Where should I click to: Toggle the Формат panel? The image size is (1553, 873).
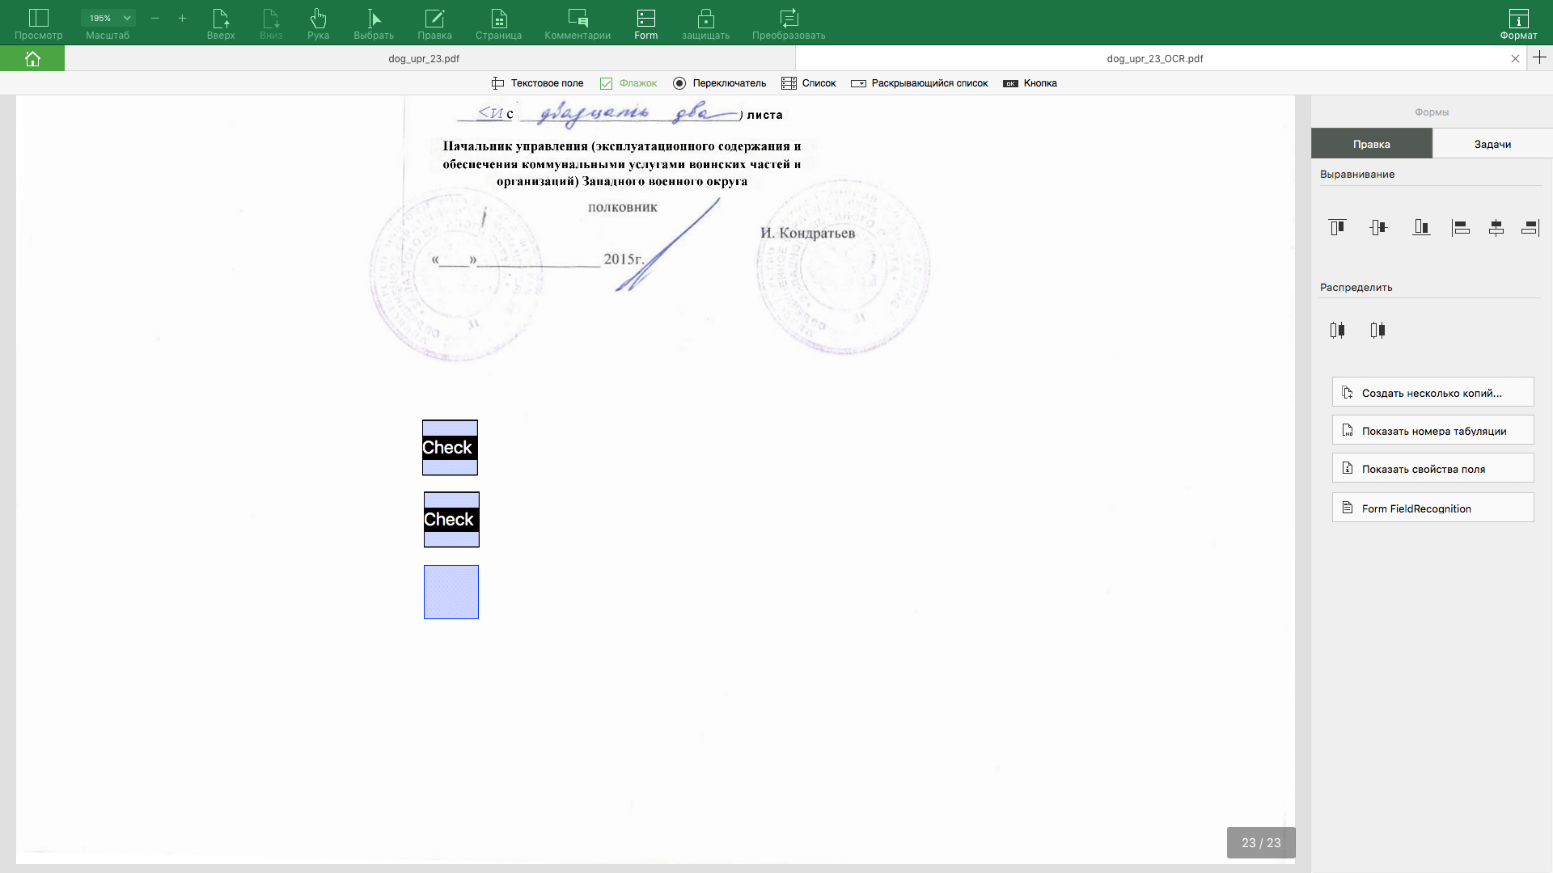click(1518, 23)
